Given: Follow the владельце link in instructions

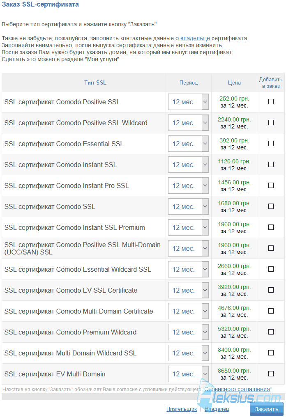Looking at the screenshot, I should (x=195, y=38).
